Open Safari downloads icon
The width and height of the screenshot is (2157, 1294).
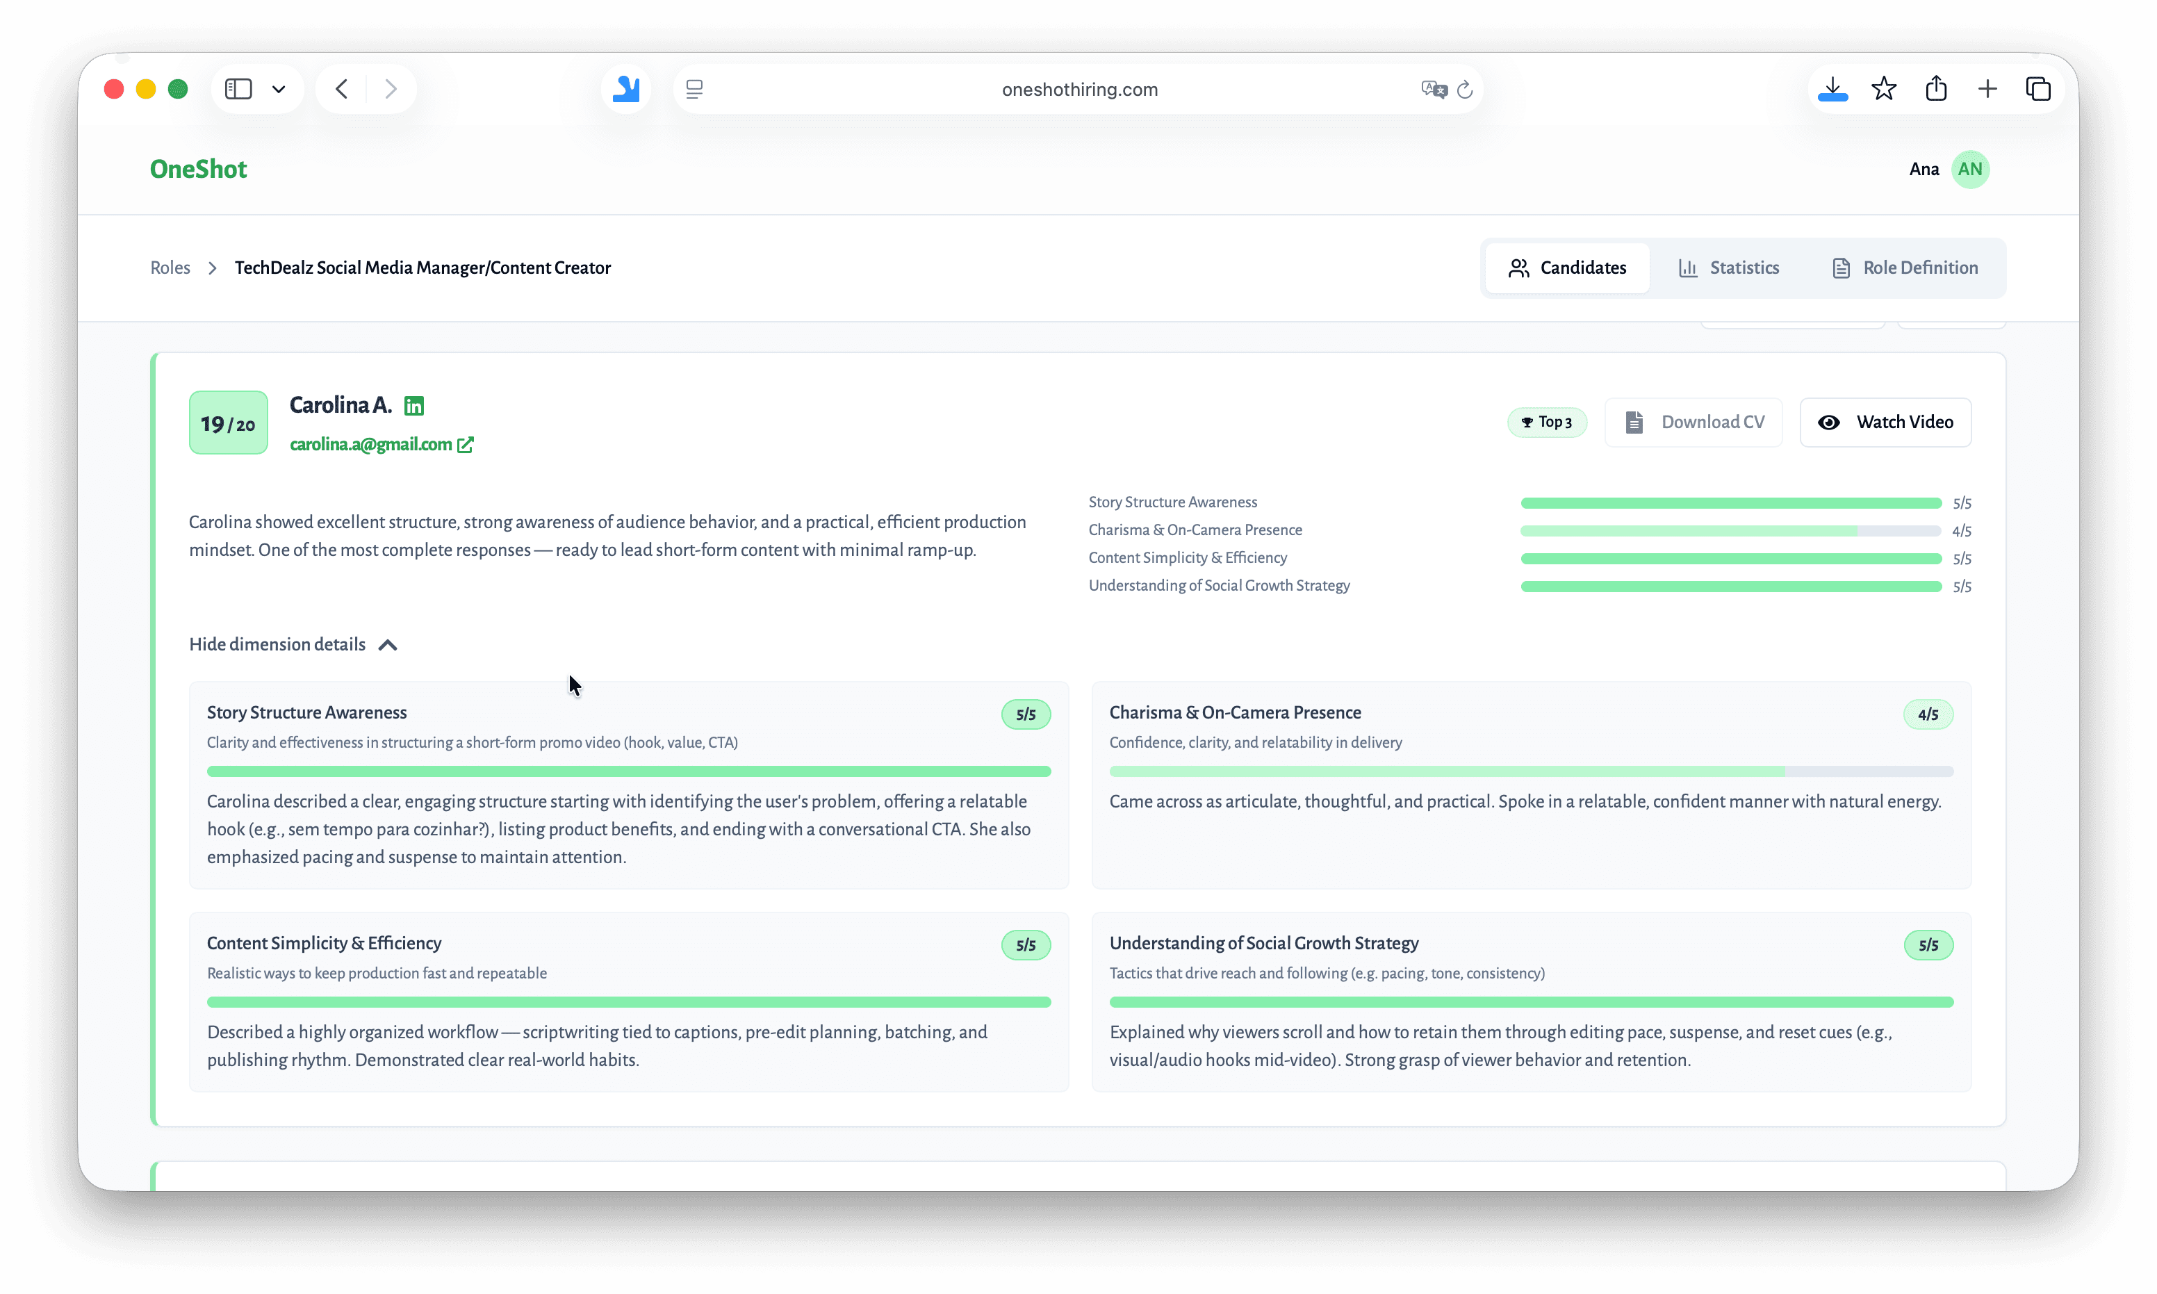pyautogui.click(x=1832, y=89)
